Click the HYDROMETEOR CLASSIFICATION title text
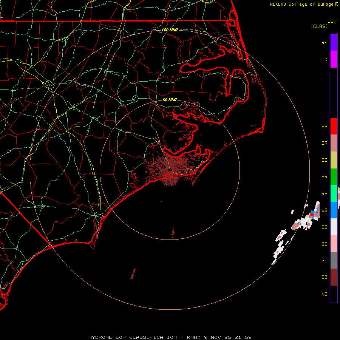 click(x=133, y=337)
